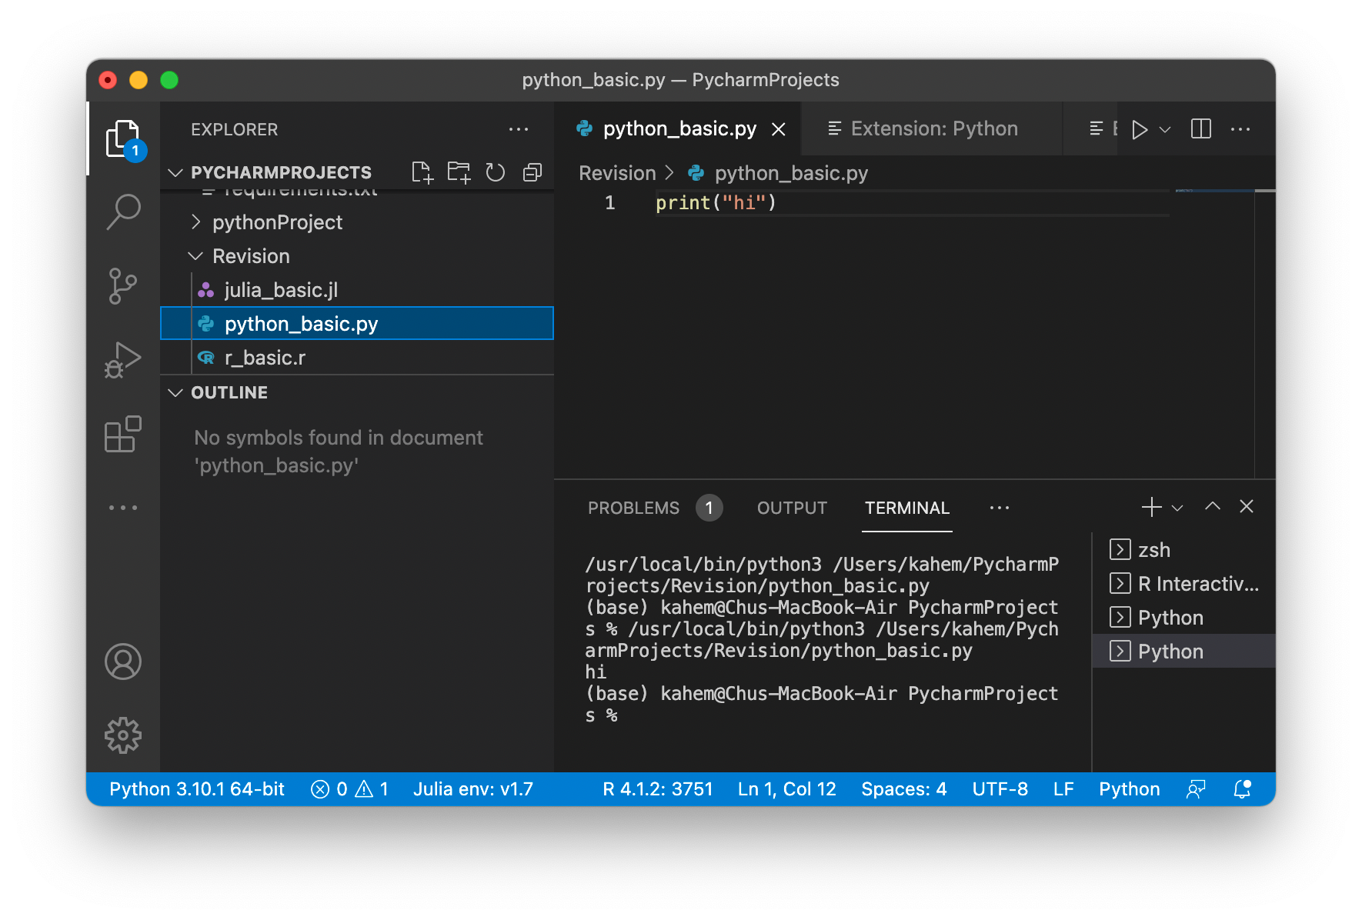Collapse the OUTLINE section
1362x920 pixels.
[229, 392]
